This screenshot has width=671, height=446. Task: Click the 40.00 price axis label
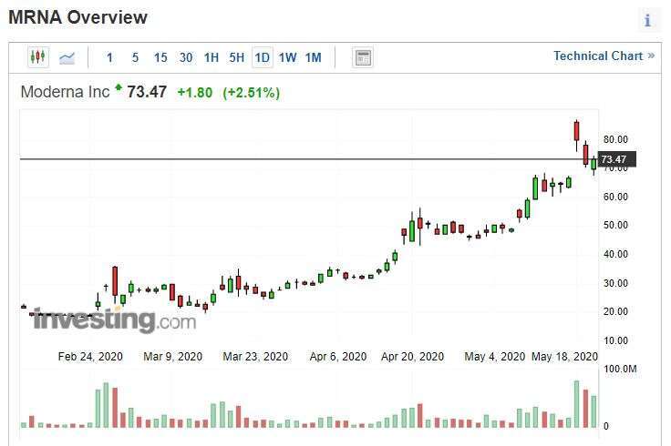coord(615,254)
